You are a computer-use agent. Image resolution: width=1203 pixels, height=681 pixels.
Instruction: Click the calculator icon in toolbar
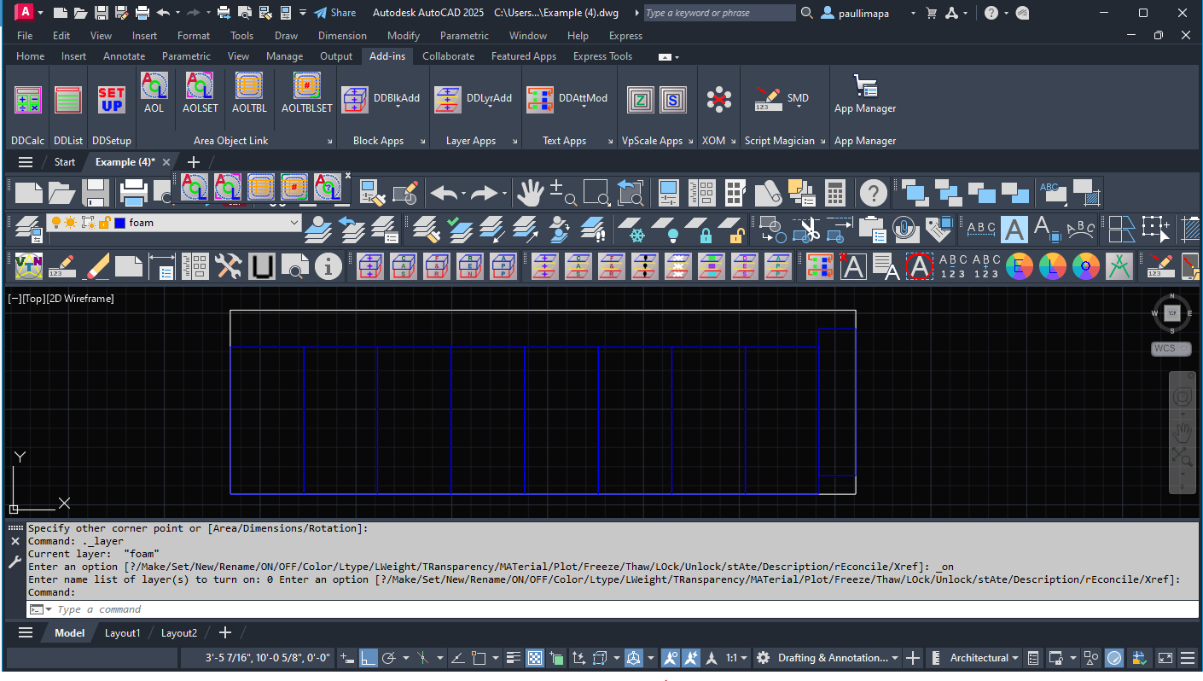tap(835, 193)
